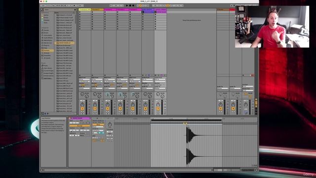
Task: Select the highlighted sample file in browser
Action: click(x=65, y=43)
